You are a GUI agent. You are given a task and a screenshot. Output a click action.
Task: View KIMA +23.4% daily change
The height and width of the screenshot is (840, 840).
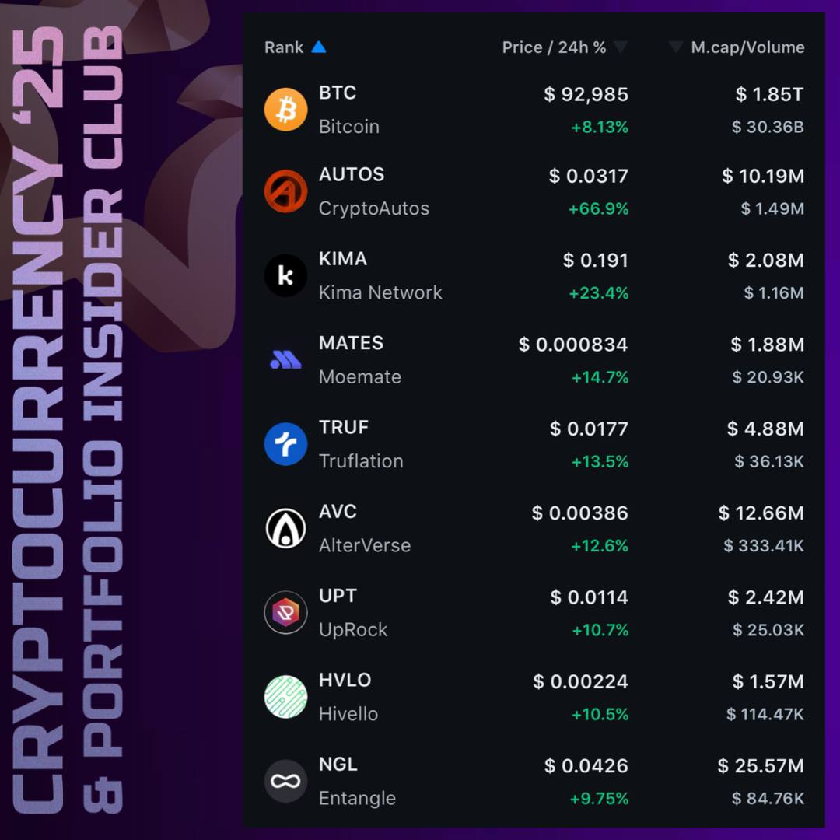tap(598, 293)
